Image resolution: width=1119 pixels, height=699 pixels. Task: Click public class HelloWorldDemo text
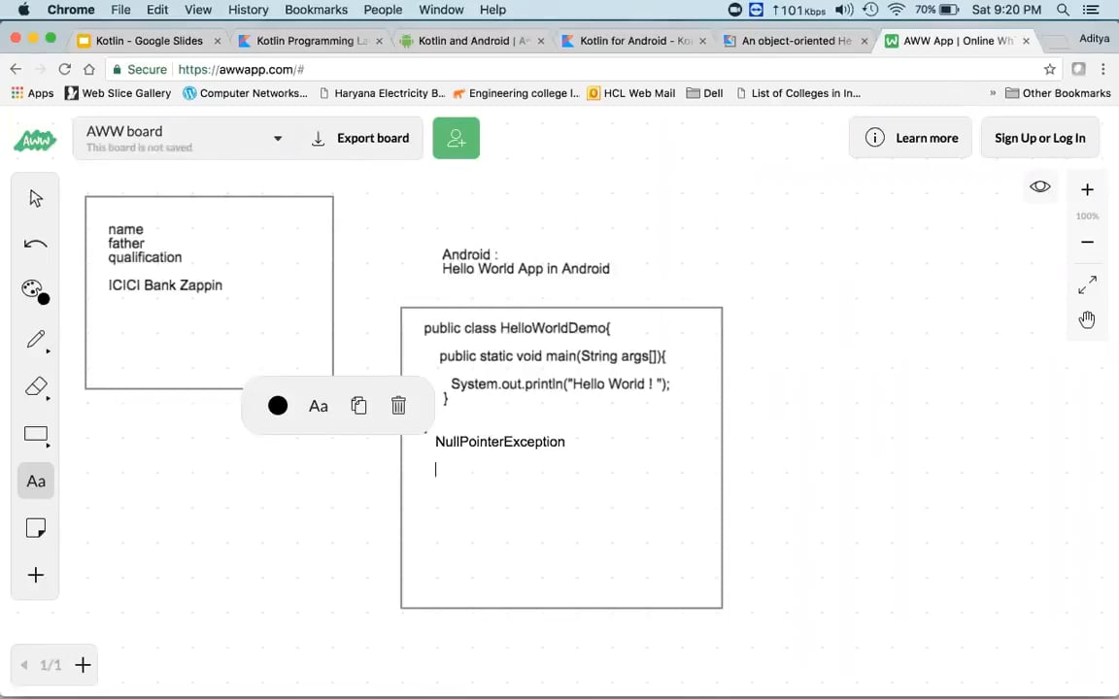coord(517,328)
